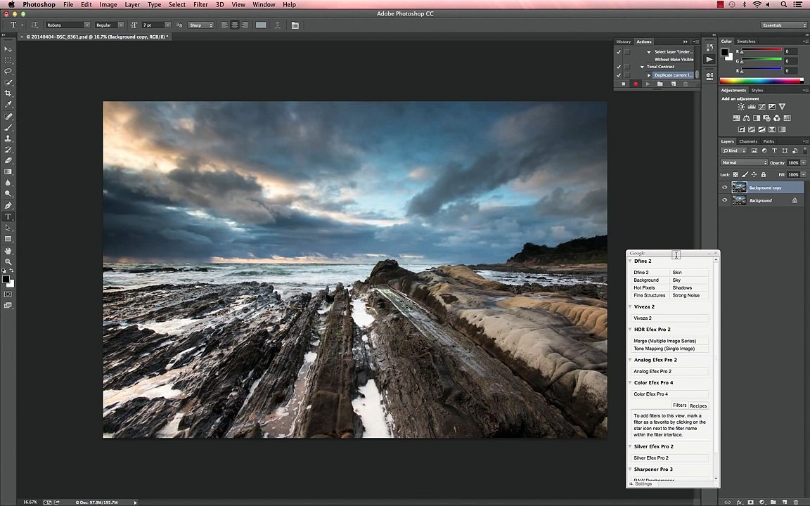Launch Silver Efex Pro 2 button
Image resolution: width=810 pixels, height=506 pixels.
pos(651,458)
